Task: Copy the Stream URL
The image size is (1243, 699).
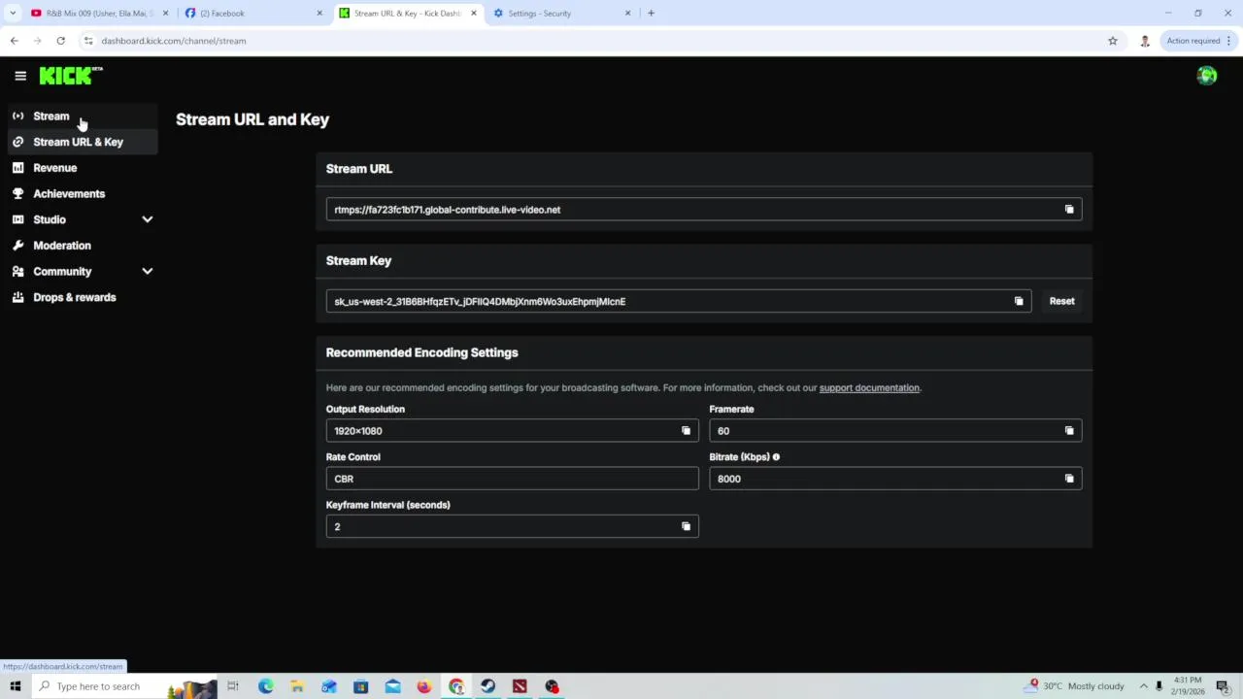Action: [1069, 210]
